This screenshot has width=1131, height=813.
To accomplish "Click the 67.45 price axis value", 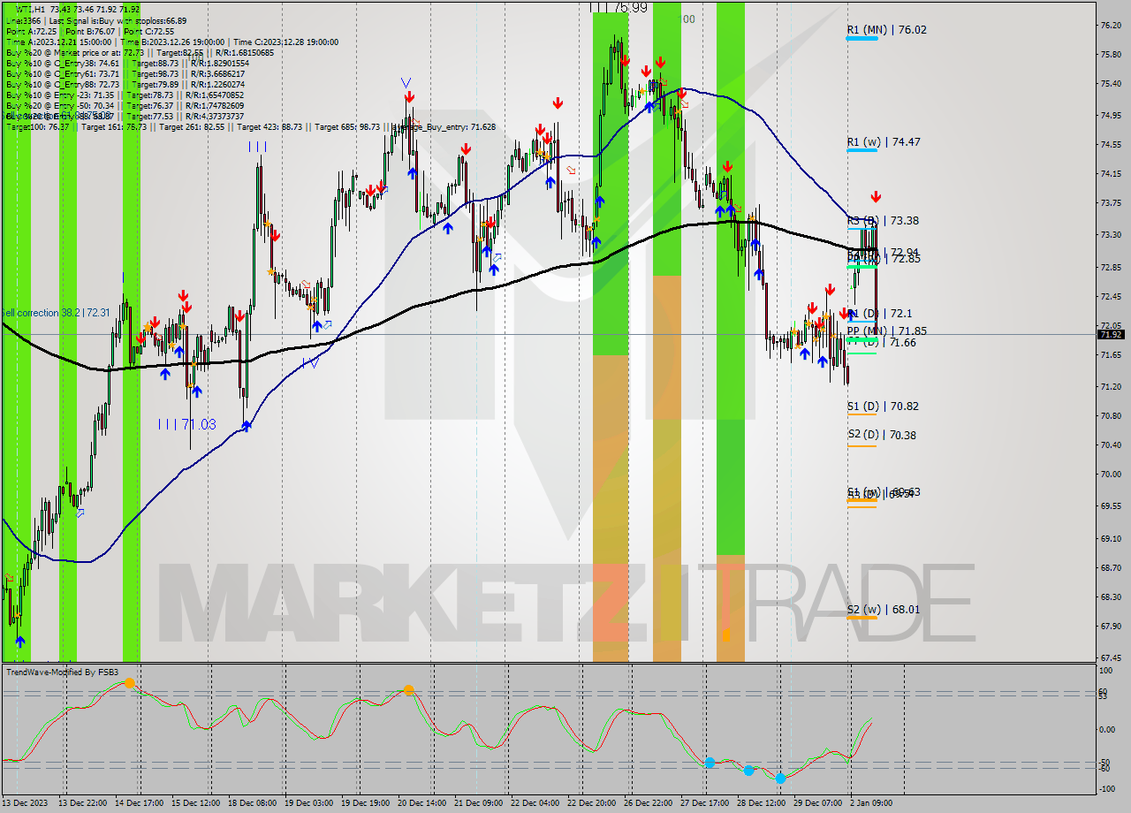I will click(x=1110, y=658).
